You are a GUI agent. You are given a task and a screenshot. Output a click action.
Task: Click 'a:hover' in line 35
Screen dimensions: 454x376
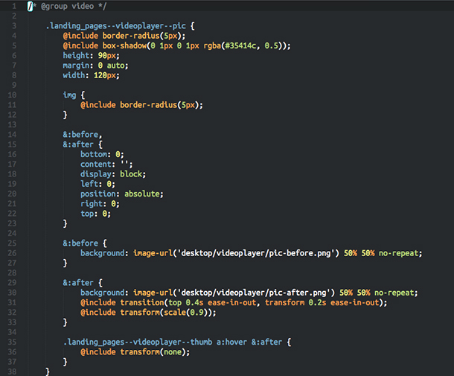pos(231,342)
